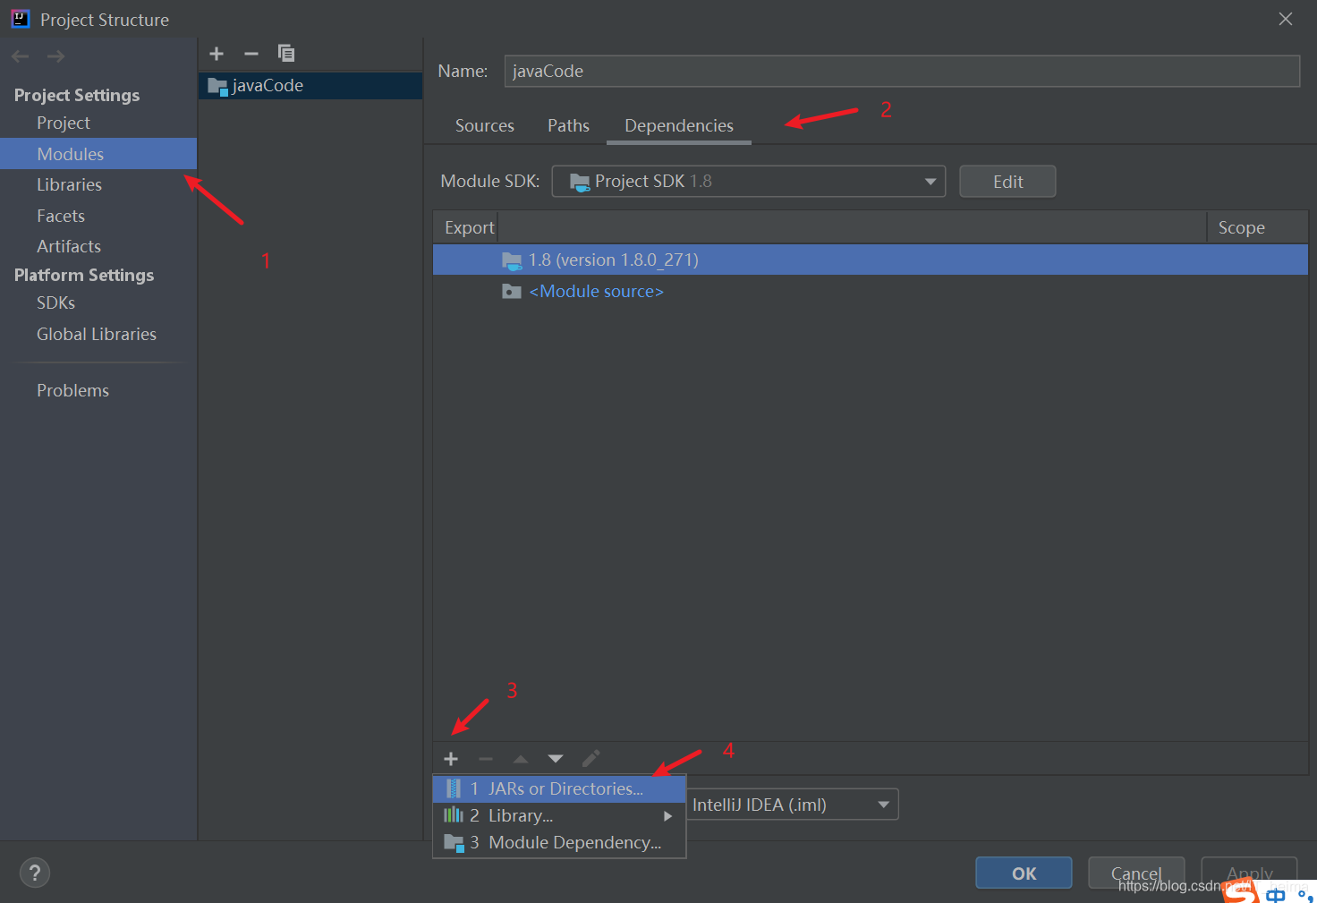Click the OK button
1317x903 pixels.
coord(1024,873)
